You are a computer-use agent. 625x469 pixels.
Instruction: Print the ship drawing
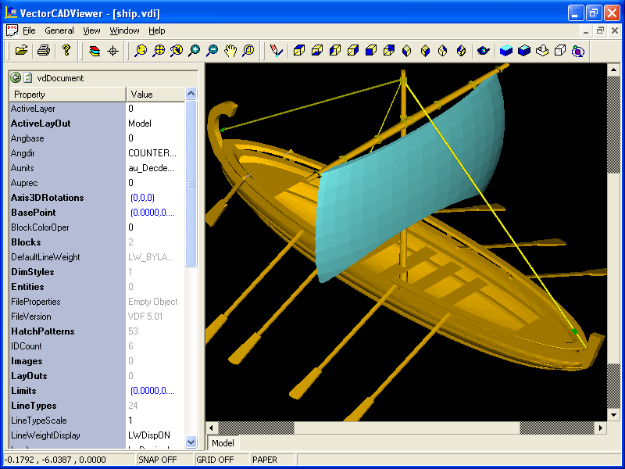[x=45, y=51]
